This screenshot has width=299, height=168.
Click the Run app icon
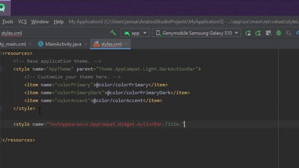248,33
